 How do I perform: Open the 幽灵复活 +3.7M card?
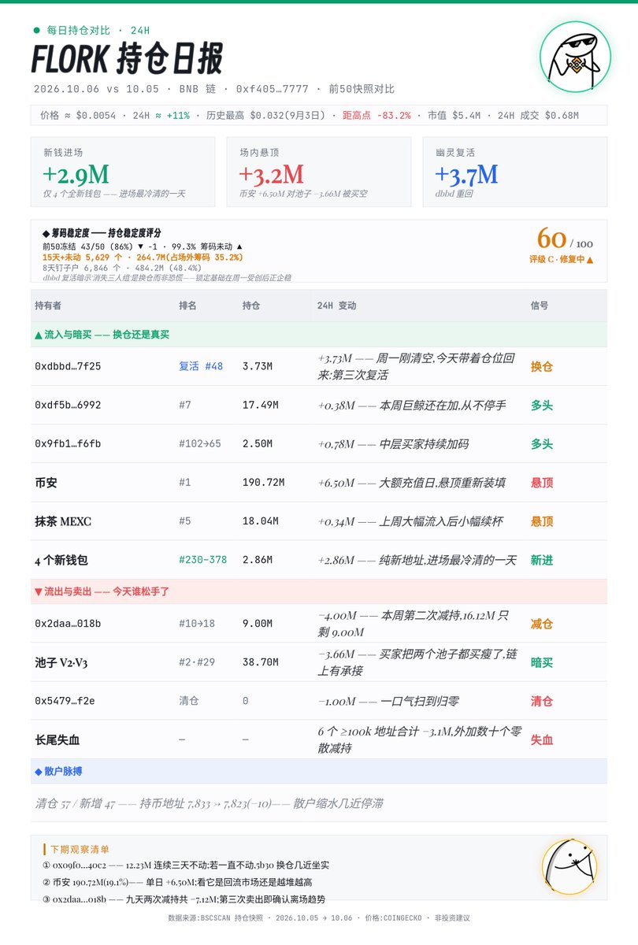coord(515,172)
